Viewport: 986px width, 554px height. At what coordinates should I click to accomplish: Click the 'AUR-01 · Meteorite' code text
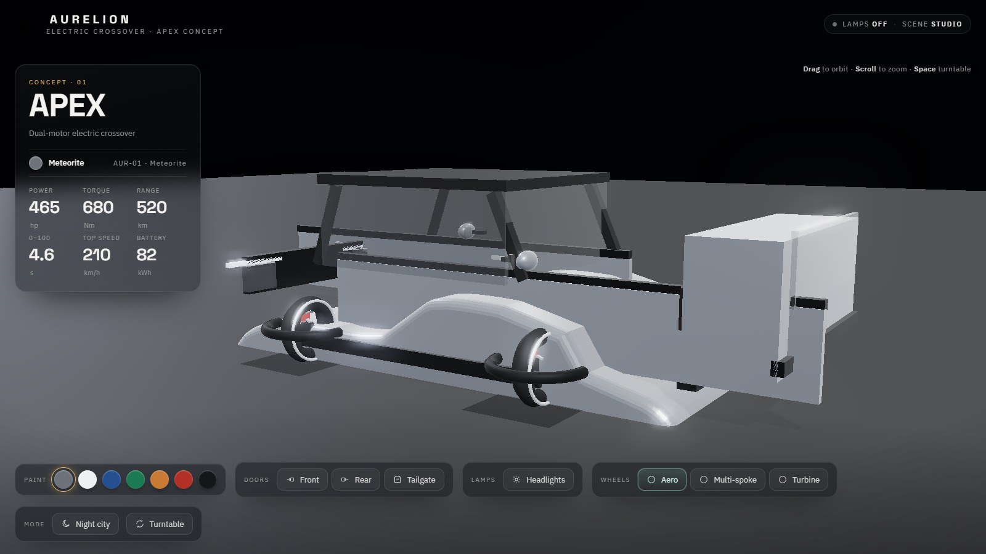[x=150, y=163]
